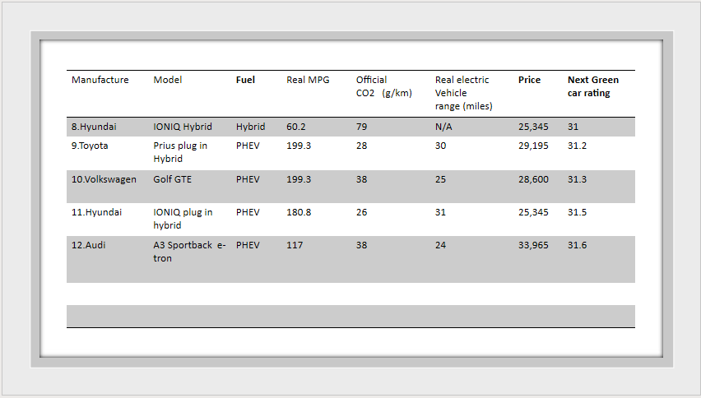Select the IONIQ Hybrid model cell
This screenshot has height=398, width=701.
[183, 127]
